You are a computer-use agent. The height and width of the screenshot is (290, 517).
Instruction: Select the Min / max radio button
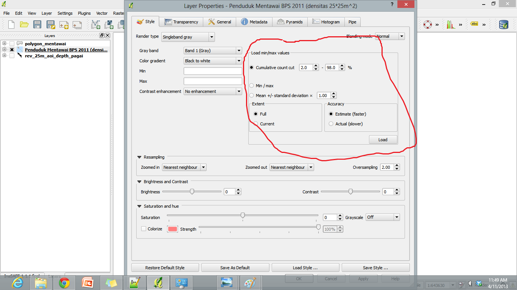coord(252,86)
